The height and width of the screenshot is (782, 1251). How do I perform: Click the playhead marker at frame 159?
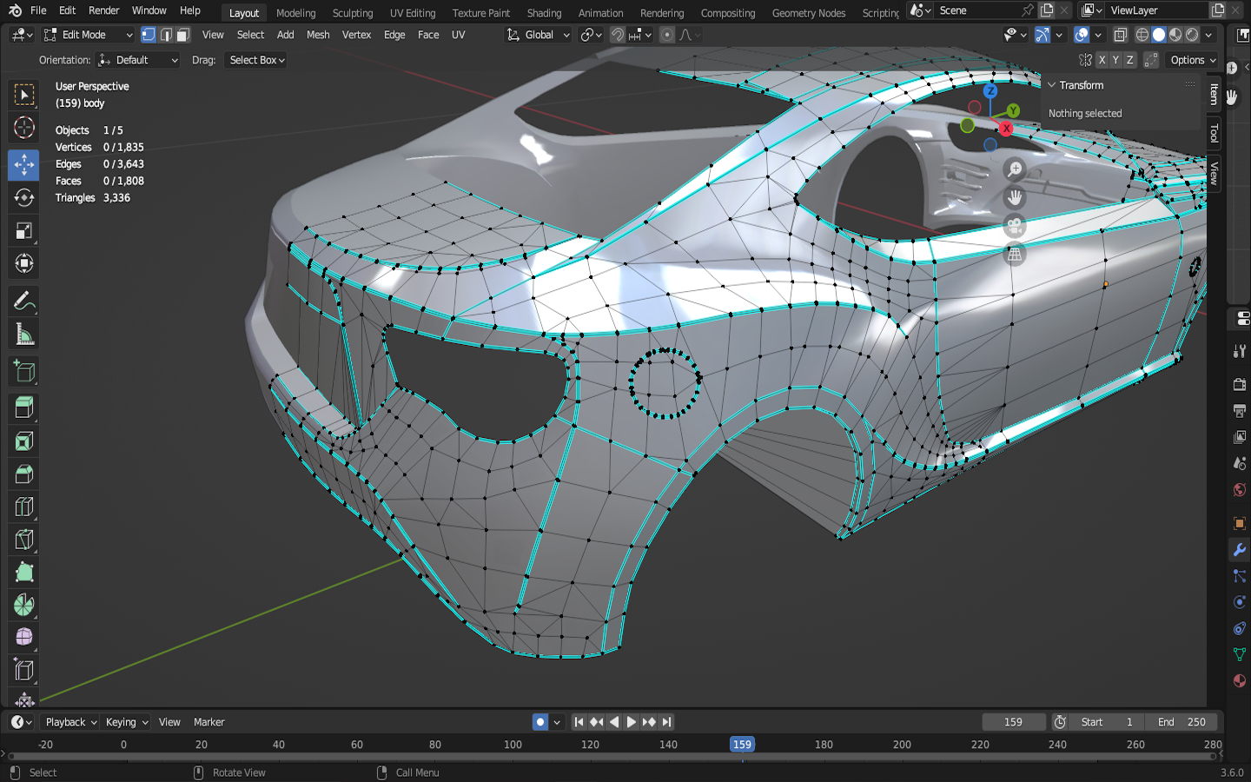(x=742, y=745)
